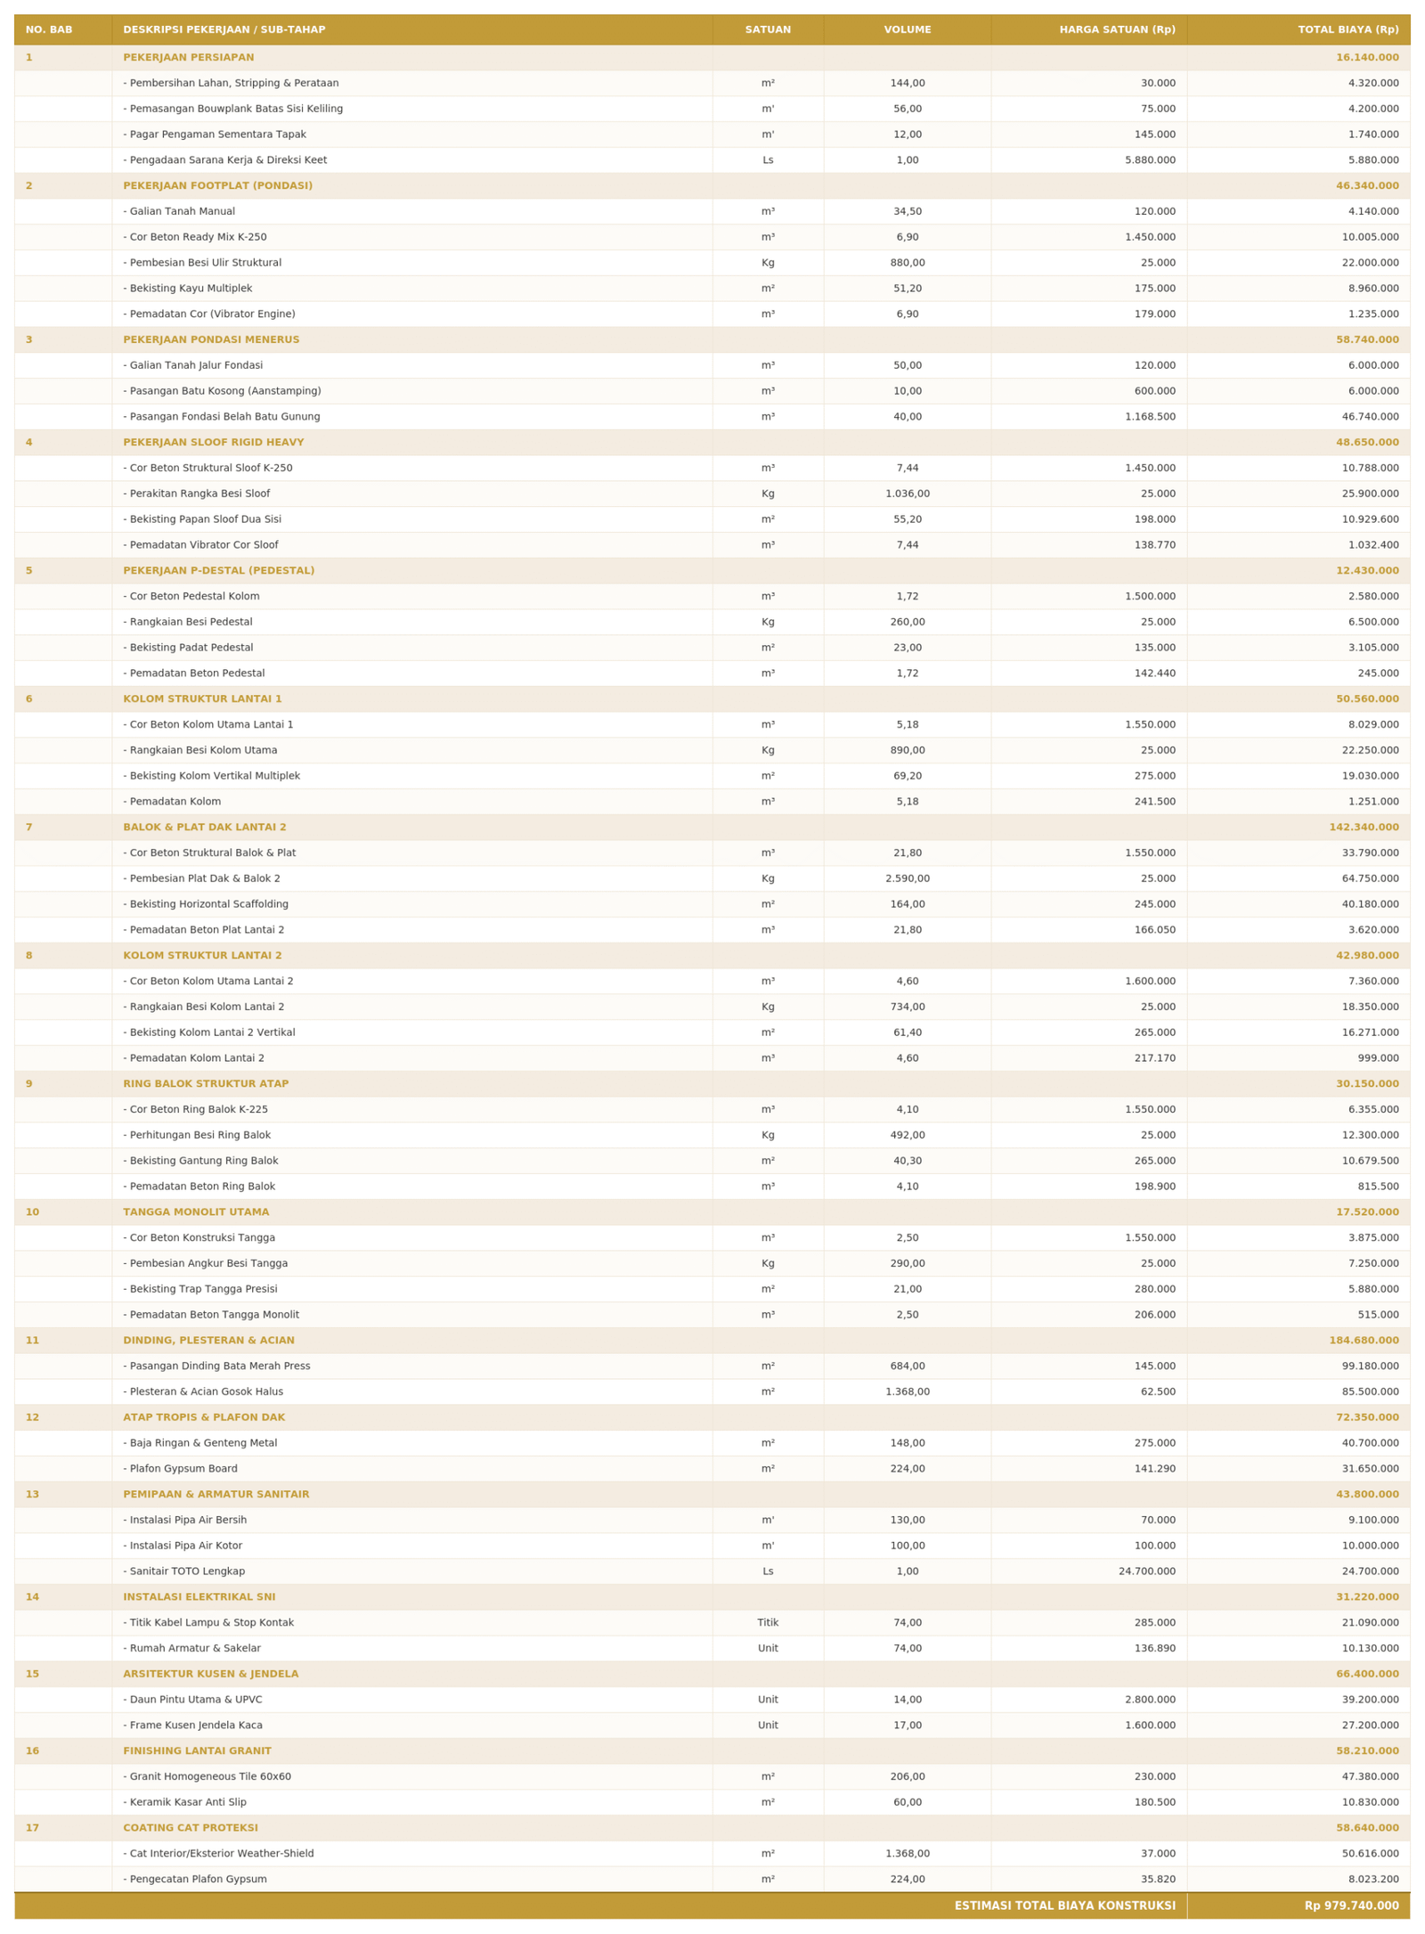
Task: Click the TOTAL BIAYA (Rp) column header
Action: [x=1348, y=29]
